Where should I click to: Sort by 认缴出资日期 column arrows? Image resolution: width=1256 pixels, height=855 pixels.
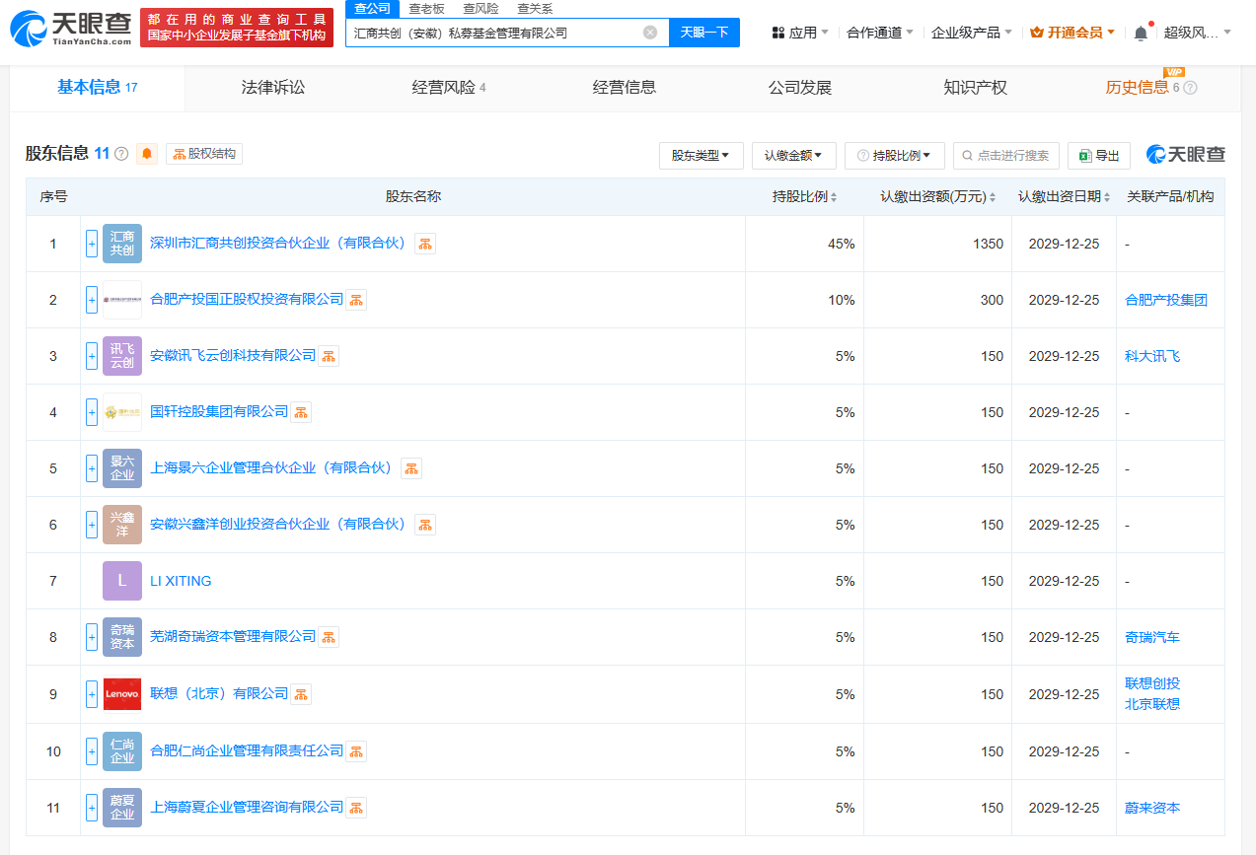pyautogui.click(x=1107, y=197)
